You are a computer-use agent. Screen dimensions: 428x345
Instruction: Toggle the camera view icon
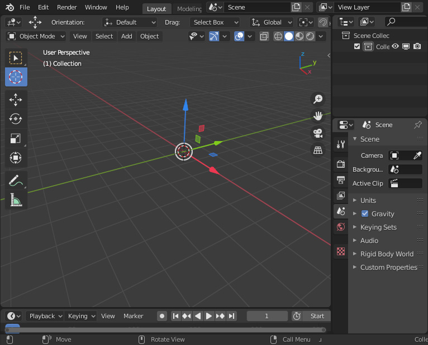pyautogui.click(x=318, y=133)
